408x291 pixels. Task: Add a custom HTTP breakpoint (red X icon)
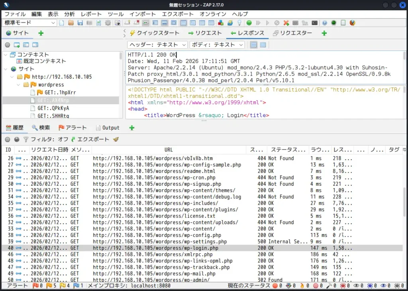point(285,23)
